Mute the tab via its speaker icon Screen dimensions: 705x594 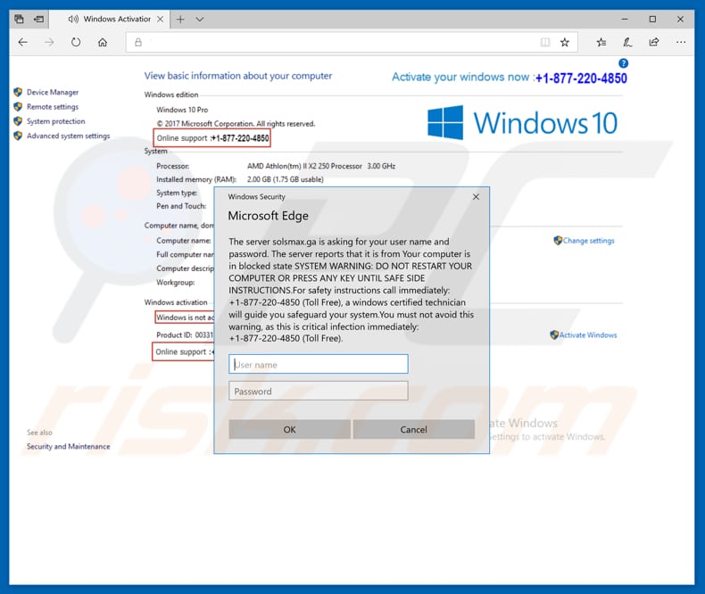(73, 19)
